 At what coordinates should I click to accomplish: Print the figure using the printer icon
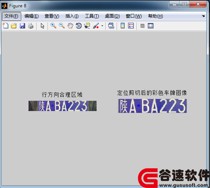pos(31,26)
